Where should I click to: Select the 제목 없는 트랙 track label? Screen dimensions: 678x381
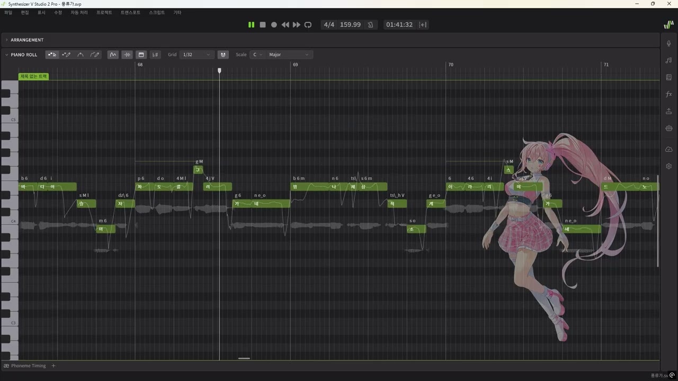tap(33, 77)
